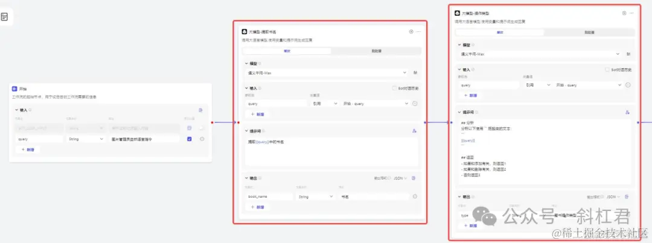Open 引用 dropdown in 大模型-提取书名 node
This screenshot has width=652, height=243.
324,104
